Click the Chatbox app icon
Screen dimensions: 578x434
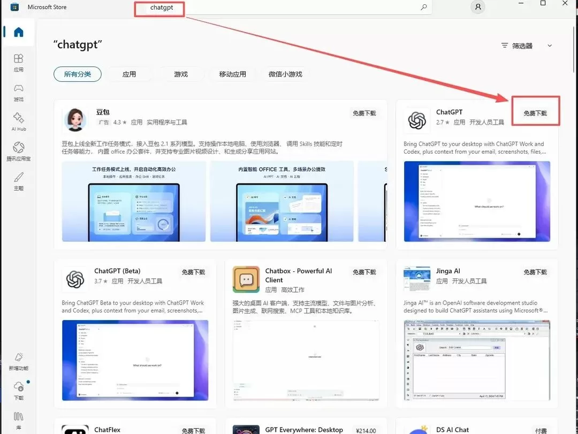[x=246, y=279]
